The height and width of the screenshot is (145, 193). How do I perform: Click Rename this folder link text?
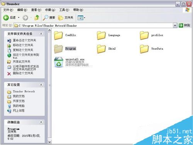(24, 41)
